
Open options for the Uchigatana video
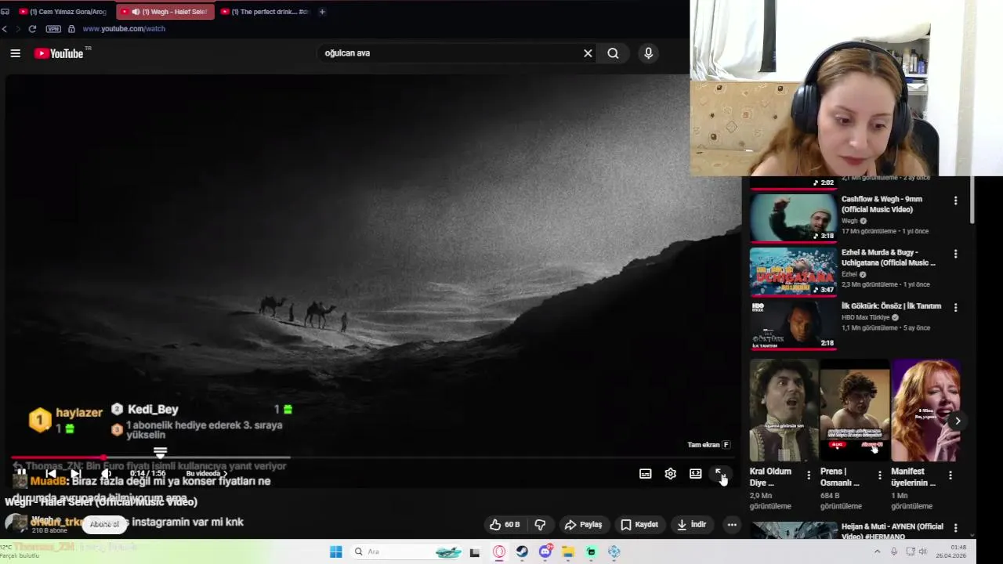(x=955, y=254)
